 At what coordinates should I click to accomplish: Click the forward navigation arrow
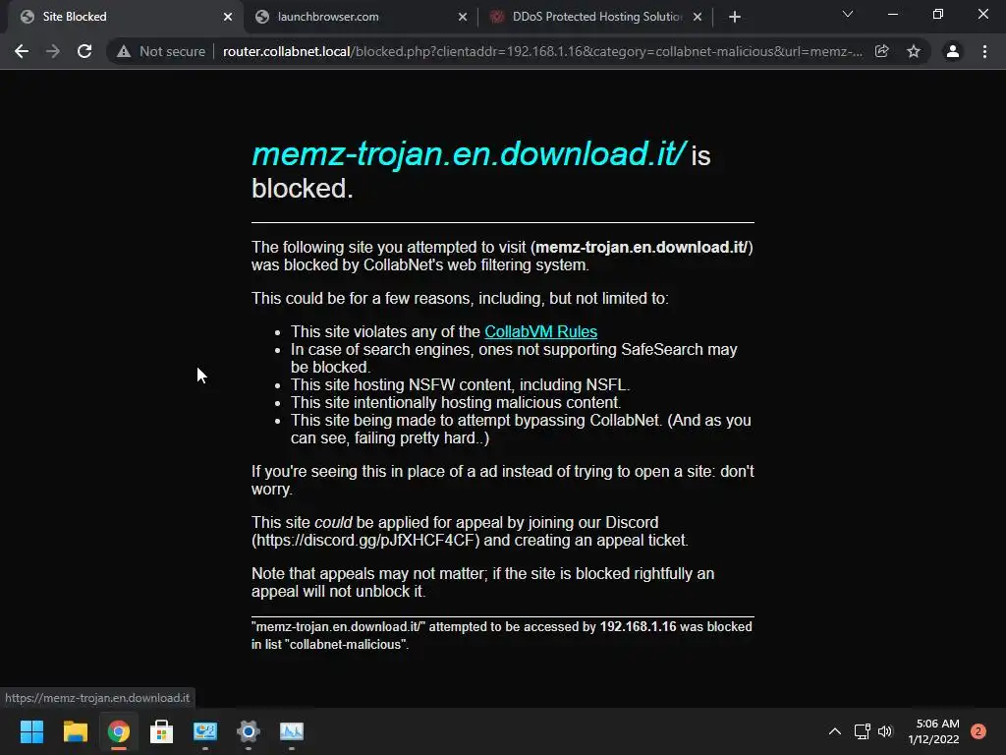click(x=53, y=51)
